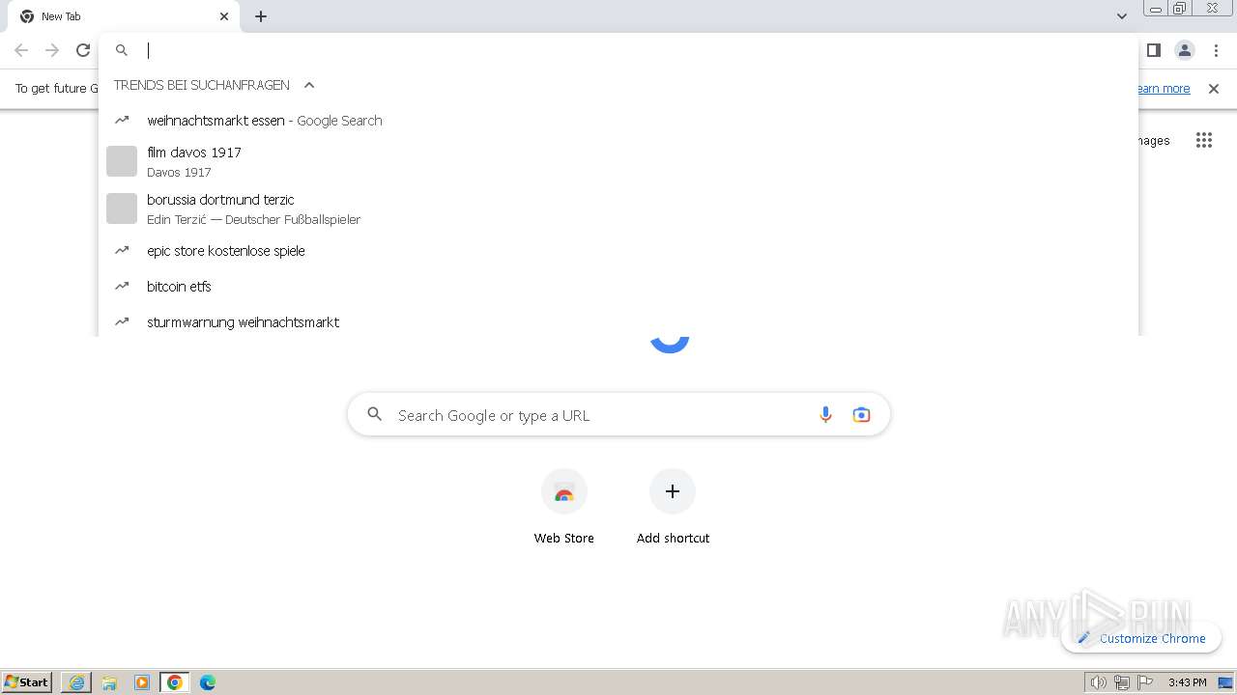Open the network icon in the tray
The width and height of the screenshot is (1237, 695).
(1122, 682)
